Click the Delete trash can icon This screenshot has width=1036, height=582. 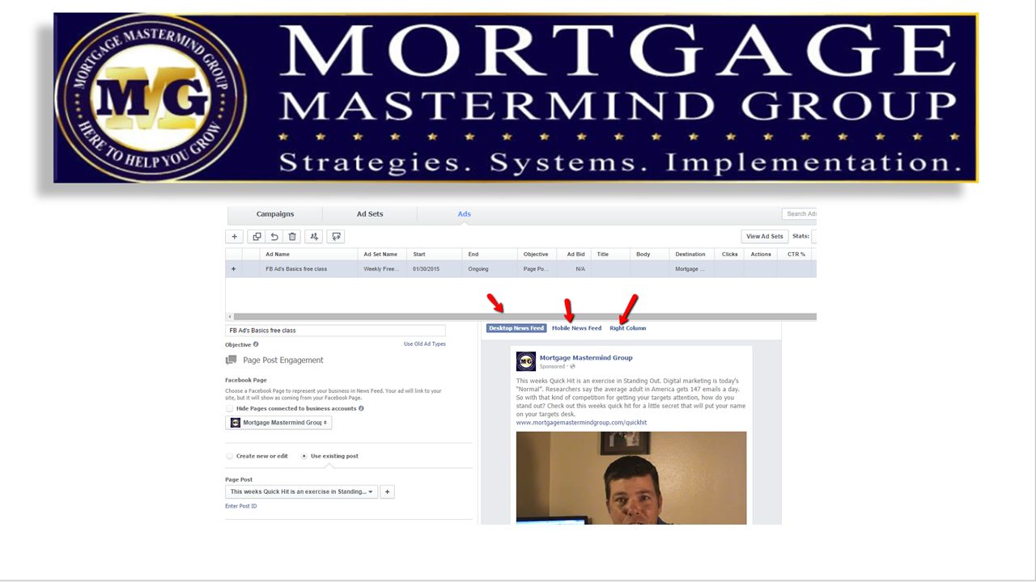point(292,237)
